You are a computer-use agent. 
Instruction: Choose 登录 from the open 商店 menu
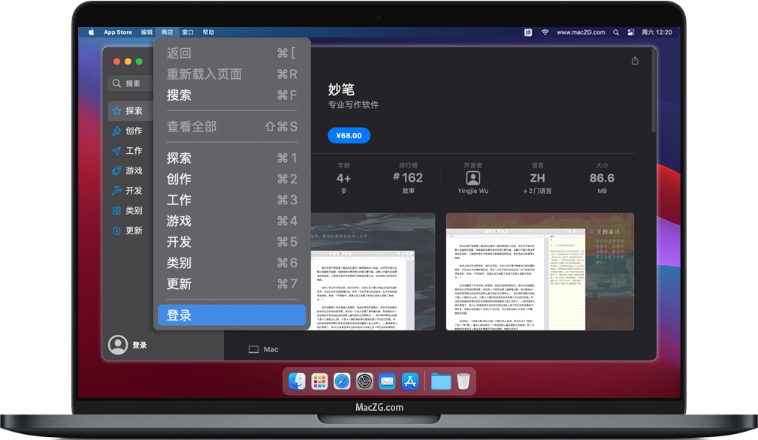tap(180, 315)
